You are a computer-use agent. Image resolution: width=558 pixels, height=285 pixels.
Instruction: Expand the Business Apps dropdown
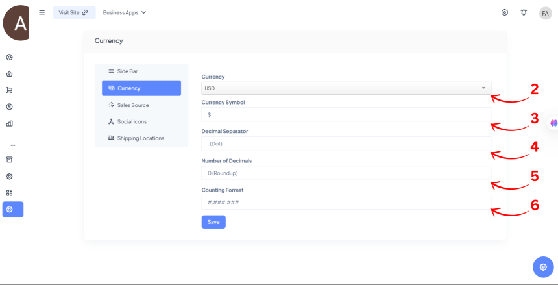coord(125,12)
